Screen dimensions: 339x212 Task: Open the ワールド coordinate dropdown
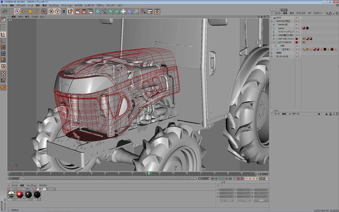[227, 200]
